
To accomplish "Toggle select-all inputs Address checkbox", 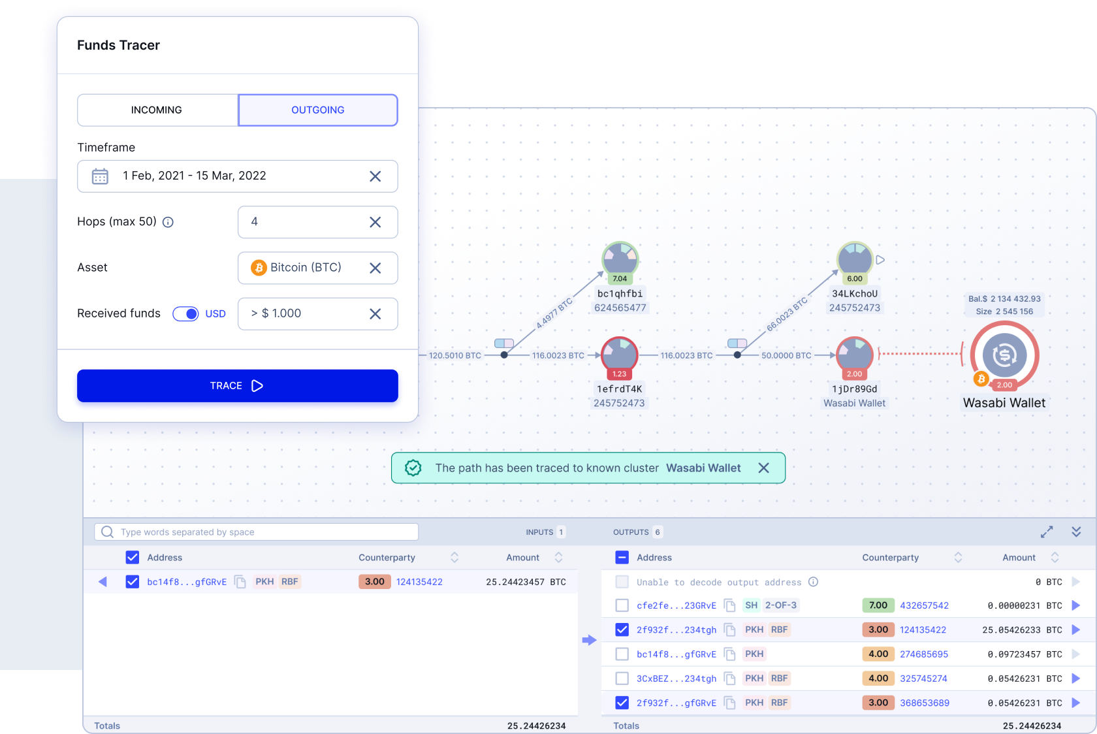I will tap(133, 558).
